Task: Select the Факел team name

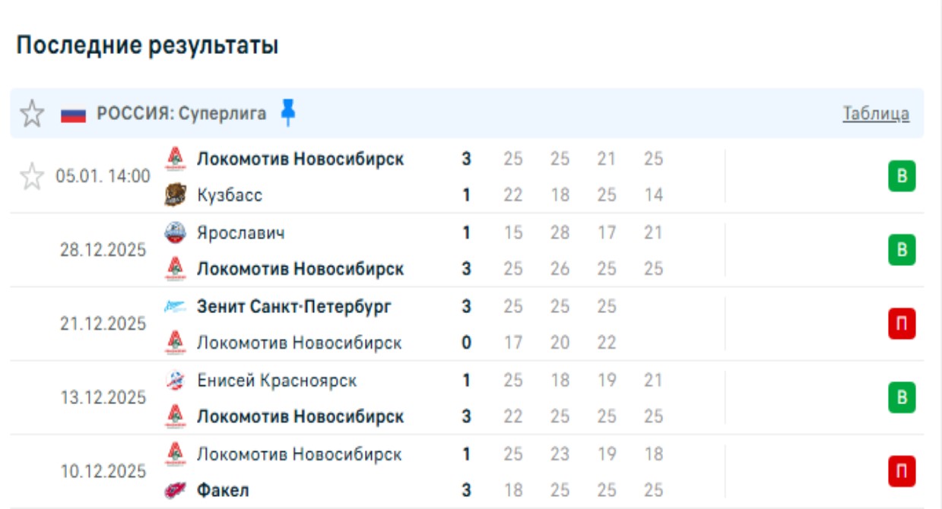Action: click(x=223, y=491)
